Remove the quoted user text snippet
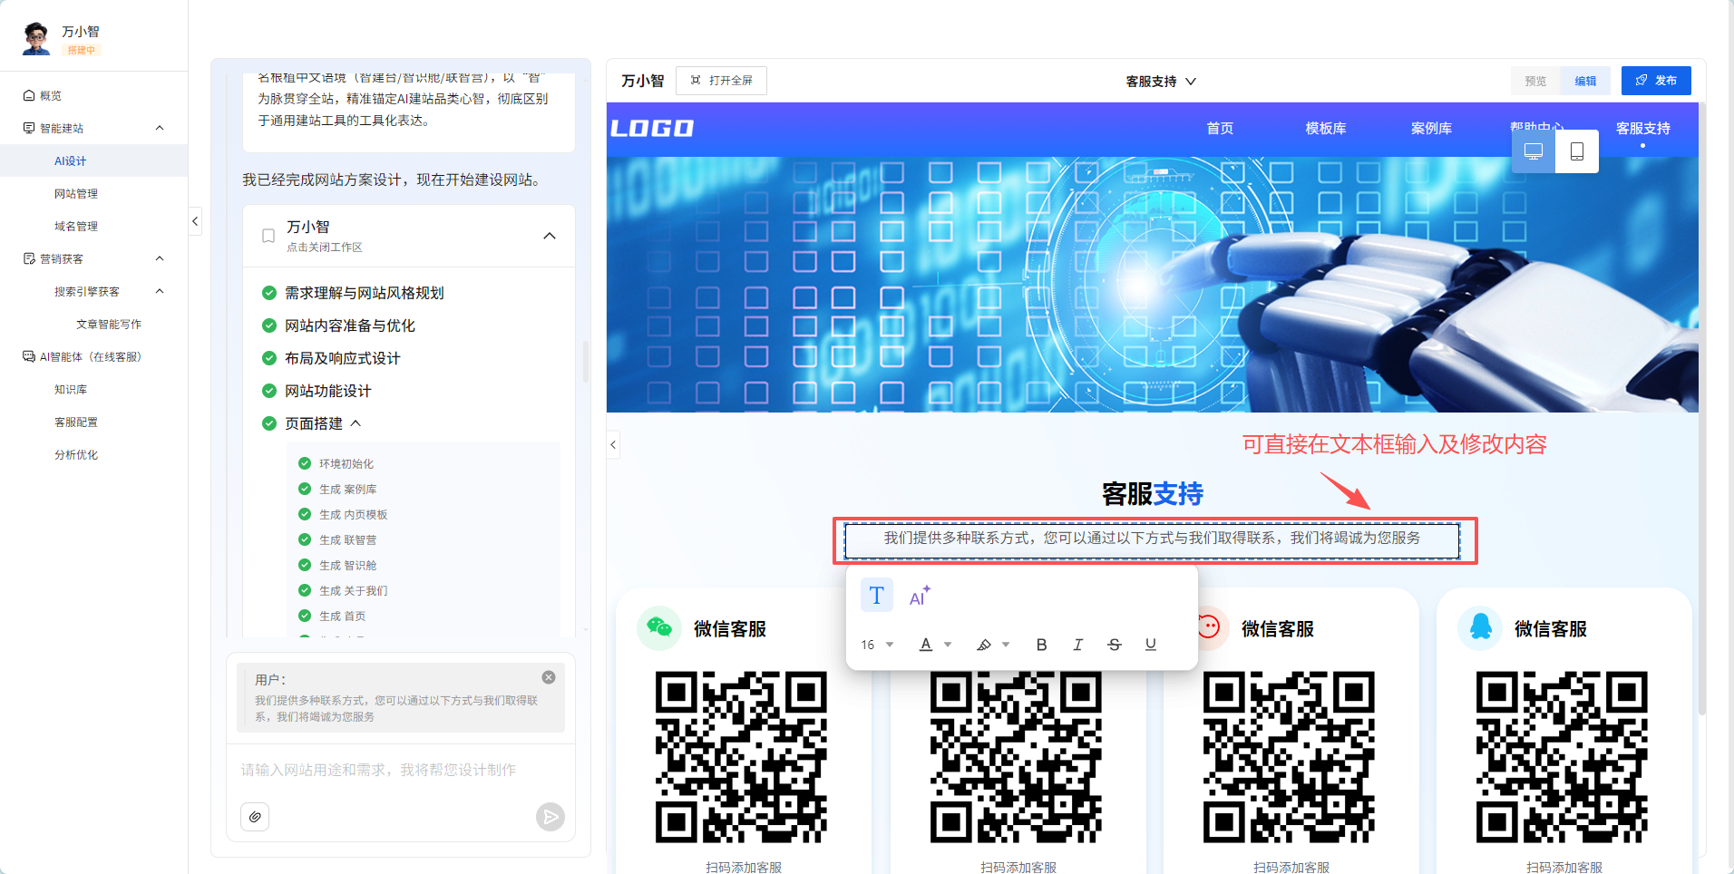Viewport: 1734px width, 874px height. coord(549,677)
